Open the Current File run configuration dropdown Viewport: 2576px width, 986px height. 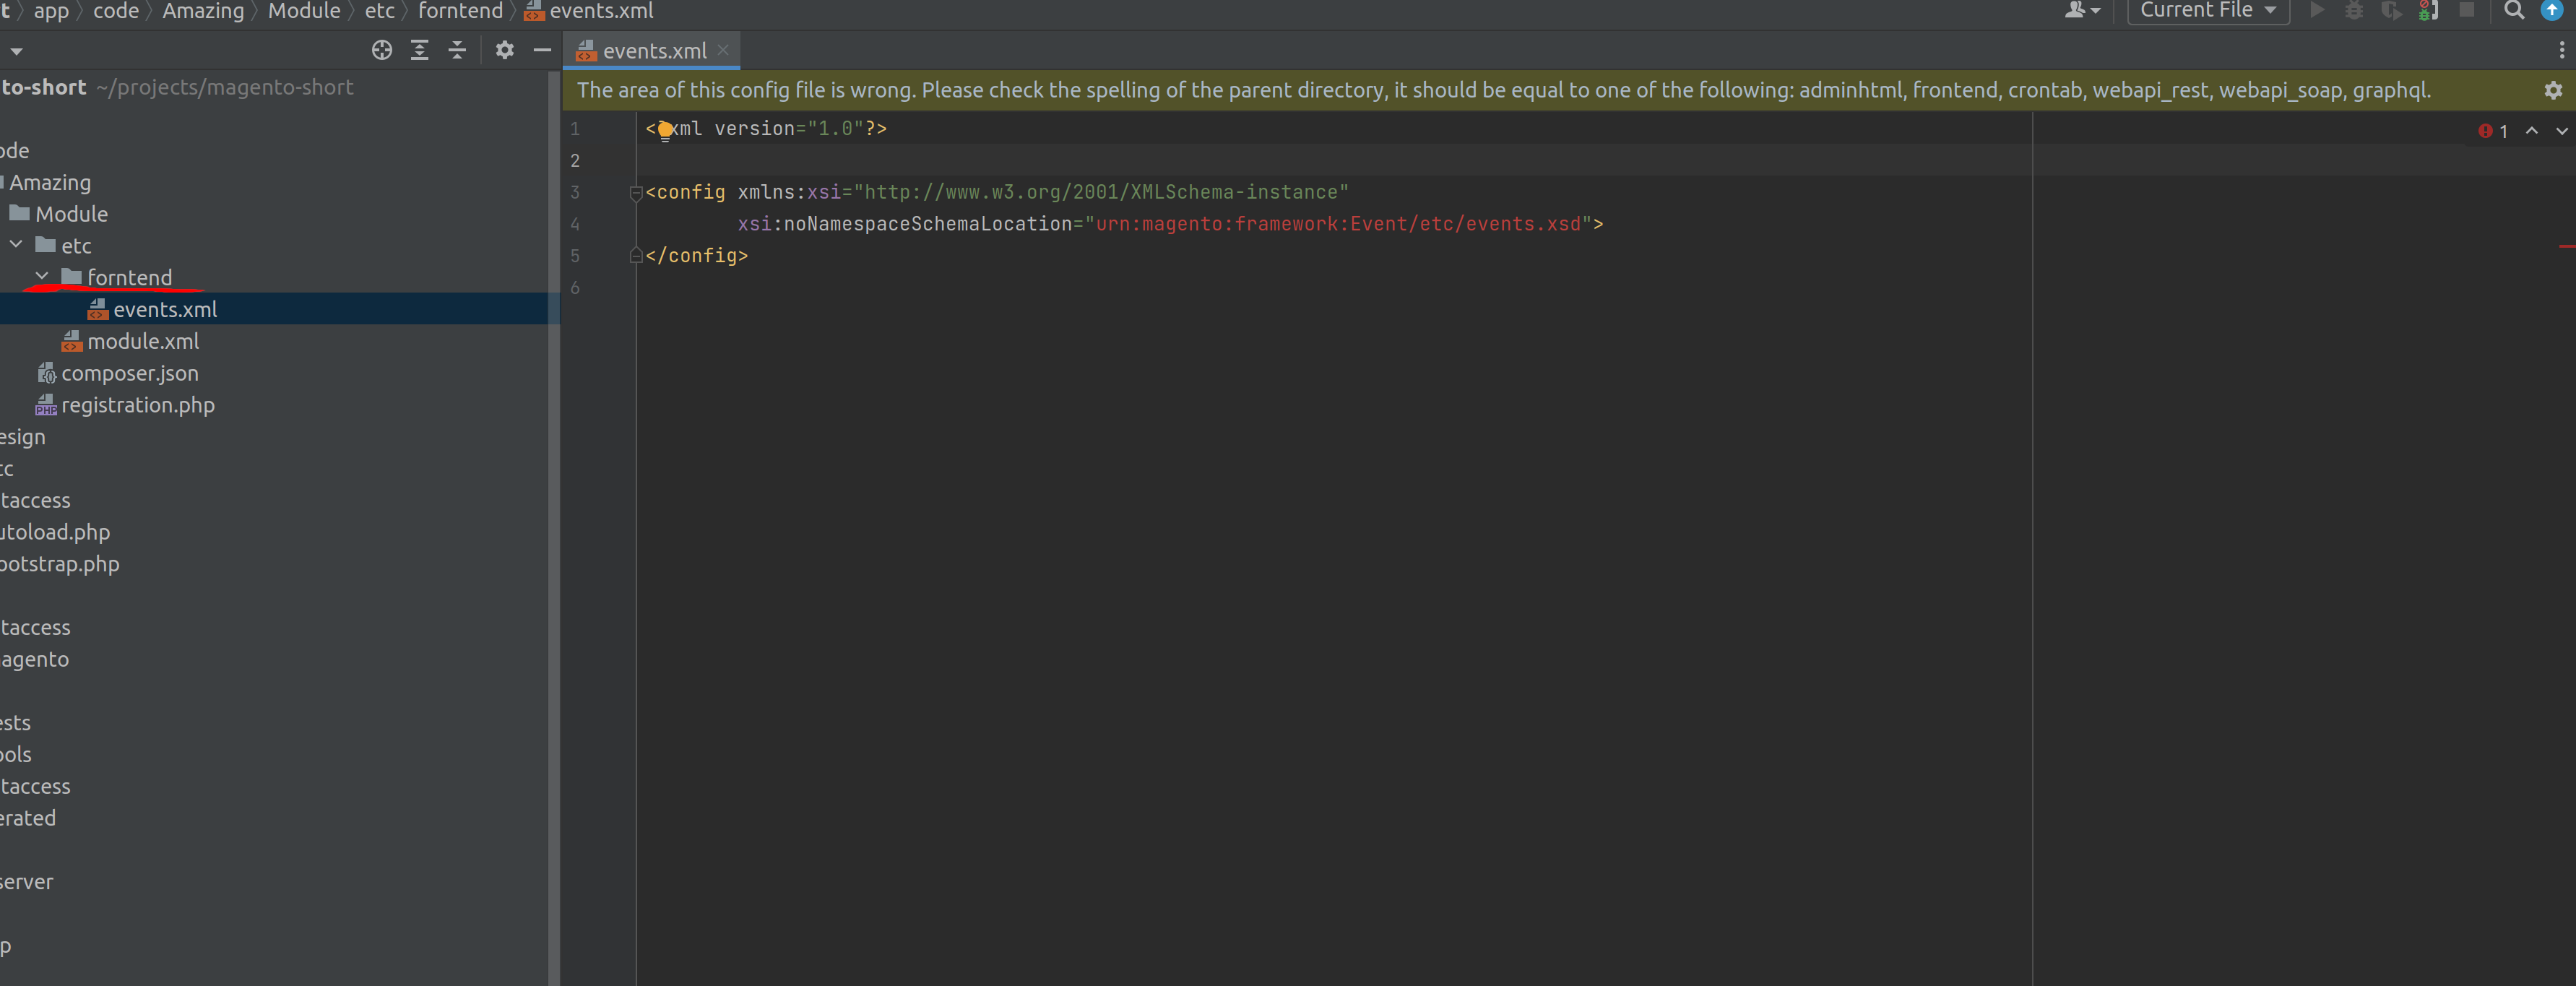[x=2207, y=11]
